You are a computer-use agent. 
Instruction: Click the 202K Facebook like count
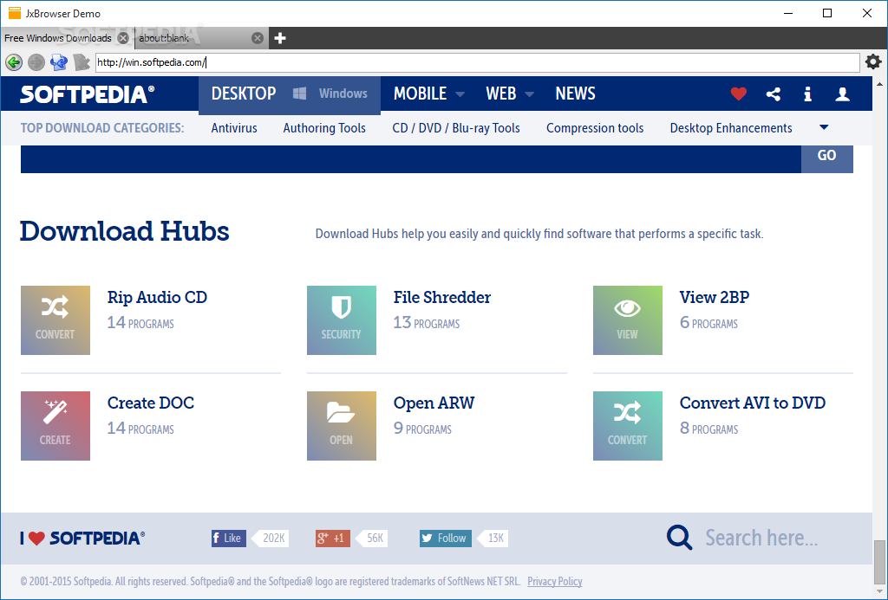(x=271, y=538)
